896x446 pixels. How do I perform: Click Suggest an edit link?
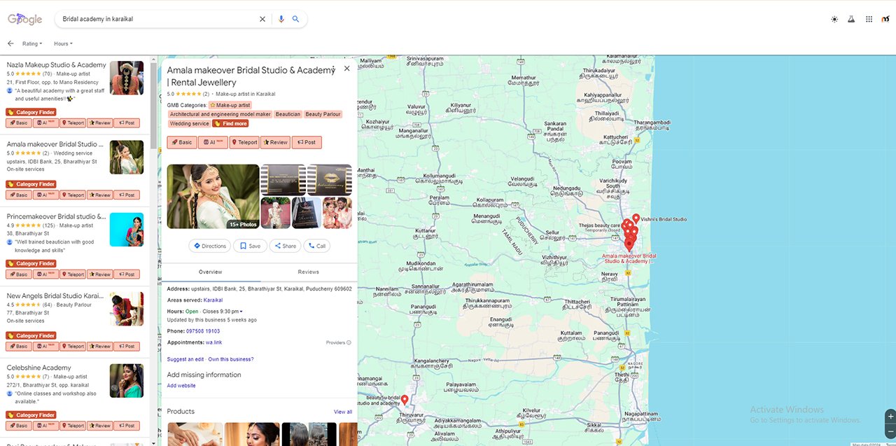(185, 359)
